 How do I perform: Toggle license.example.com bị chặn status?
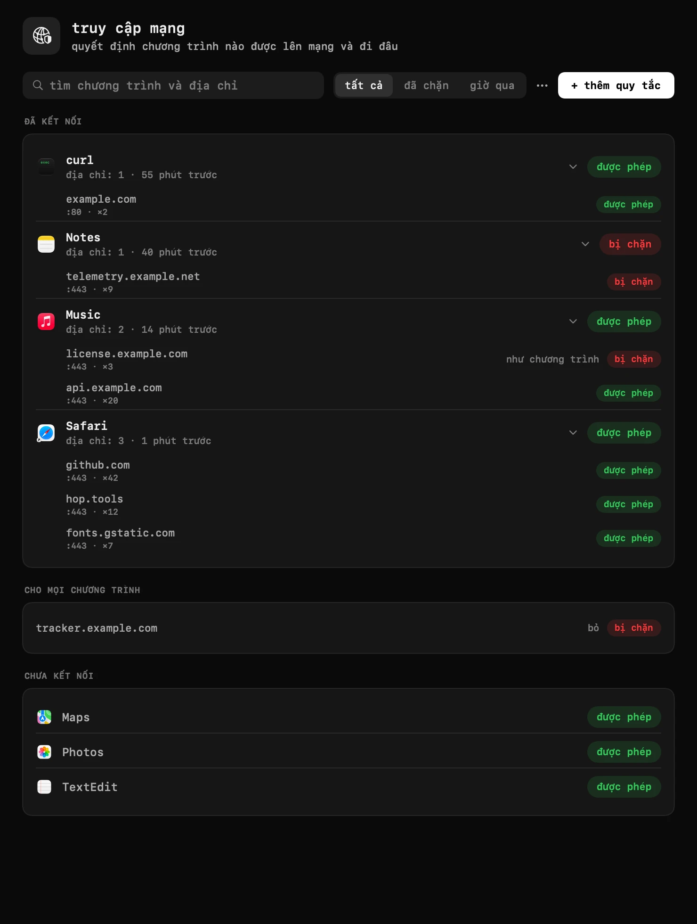[633, 359]
